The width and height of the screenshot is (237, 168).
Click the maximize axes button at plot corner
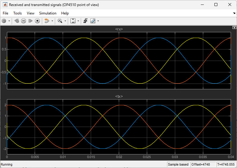point(234,27)
